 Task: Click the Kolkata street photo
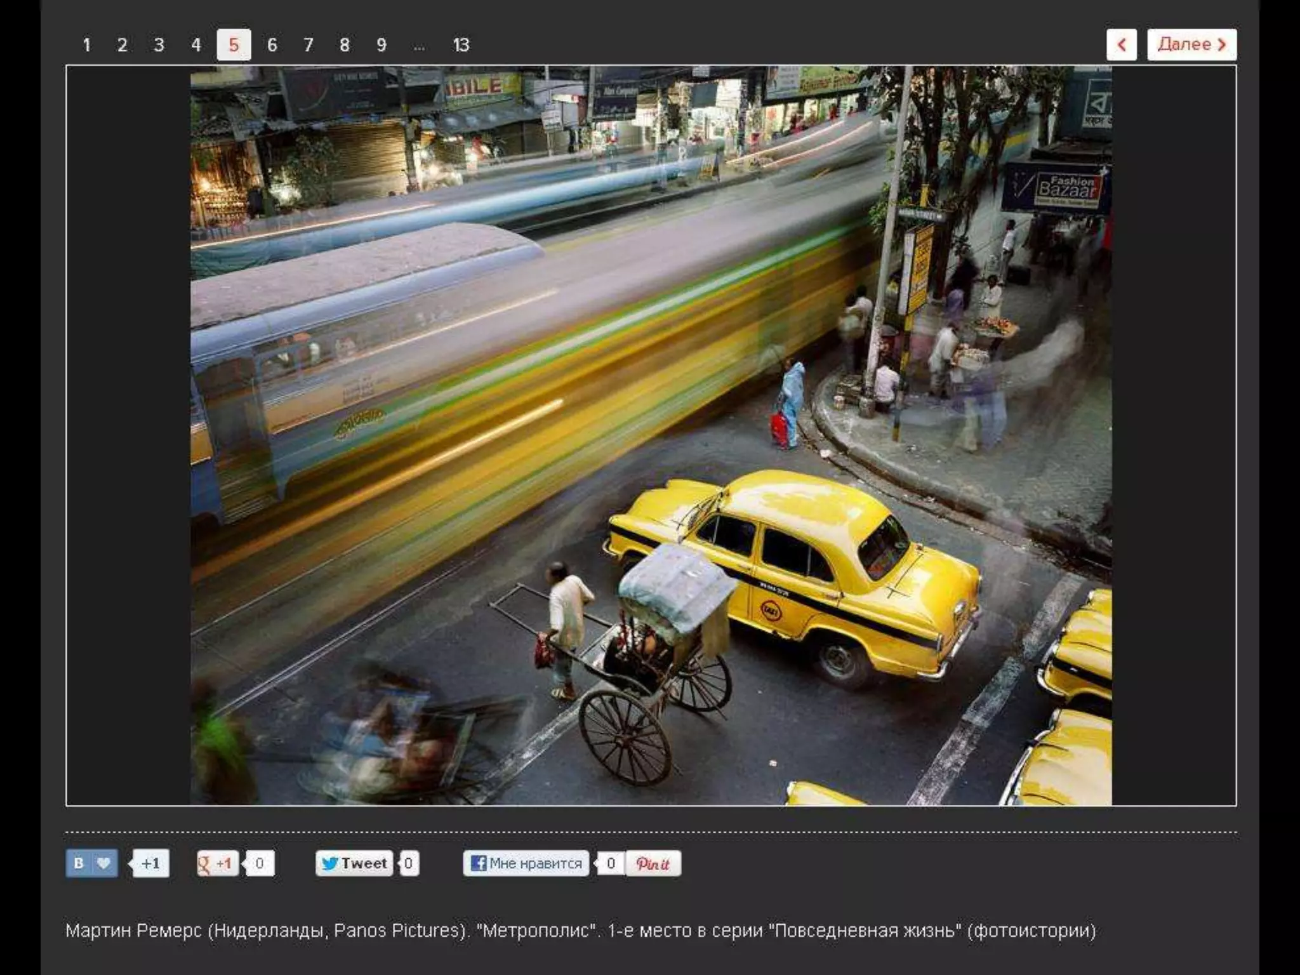click(x=651, y=435)
